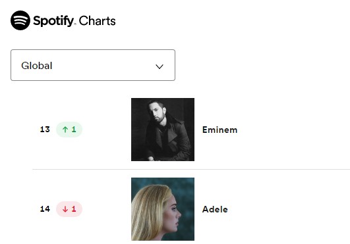Screen dimensions: 350x244
Task: Click the rank number 13
Action: (45, 130)
